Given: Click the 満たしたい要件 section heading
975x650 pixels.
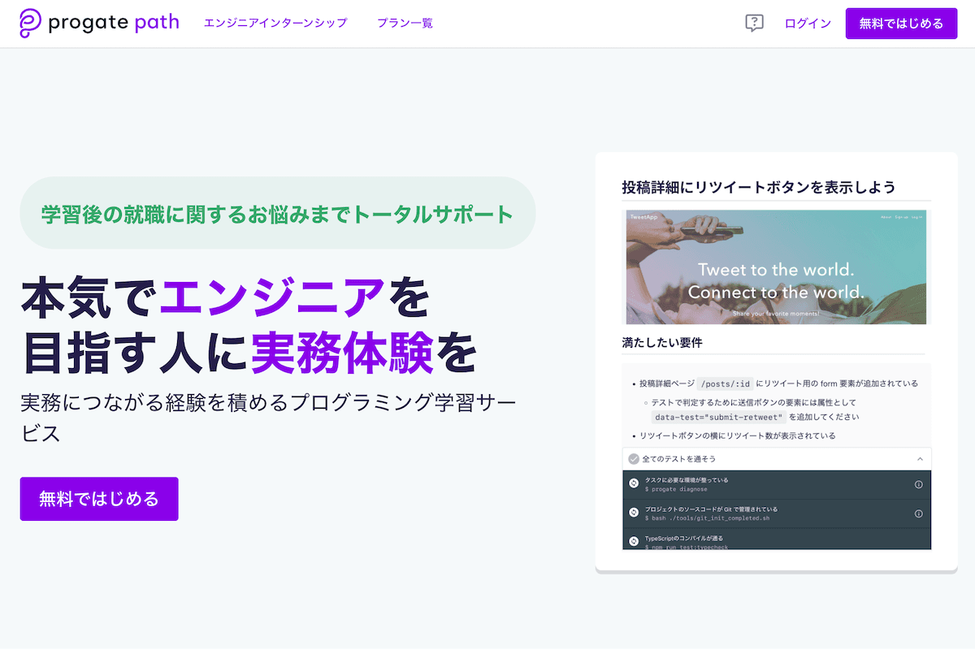Looking at the screenshot, I should (x=662, y=342).
